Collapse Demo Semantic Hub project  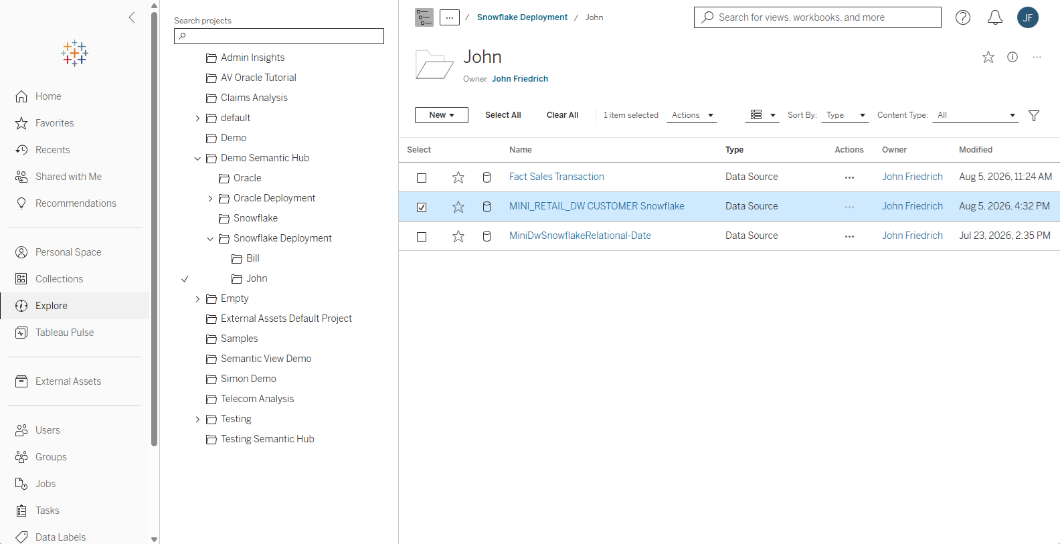pos(197,159)
